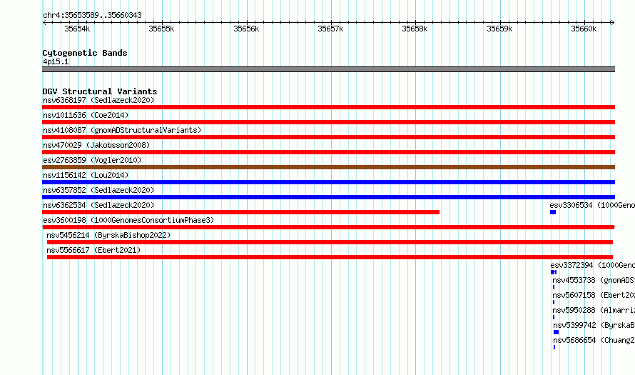Click the 35656k ruler tick label

(246, 29)
